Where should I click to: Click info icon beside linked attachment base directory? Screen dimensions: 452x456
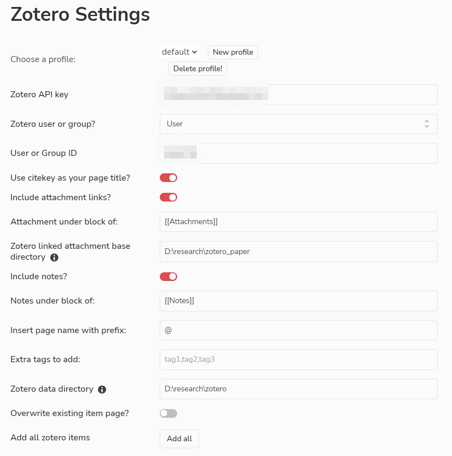pyautogui.click(x=54, y=258)
